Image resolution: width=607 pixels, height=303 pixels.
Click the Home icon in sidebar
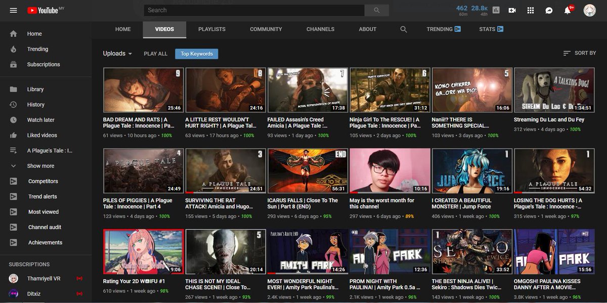pyautogui.click(x=14, y=34)
